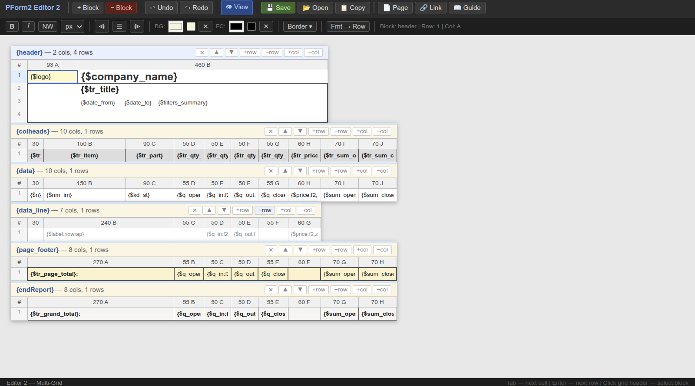Select the {data} block title
Viewport: 695px width, 386px height.
point(26,171)
